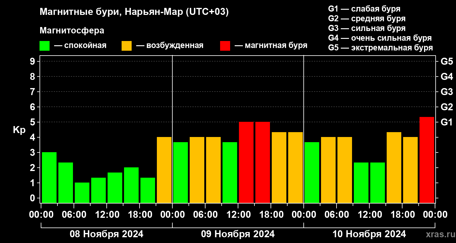
Task: Click the 'Kp' axis title
Action: 19,130
